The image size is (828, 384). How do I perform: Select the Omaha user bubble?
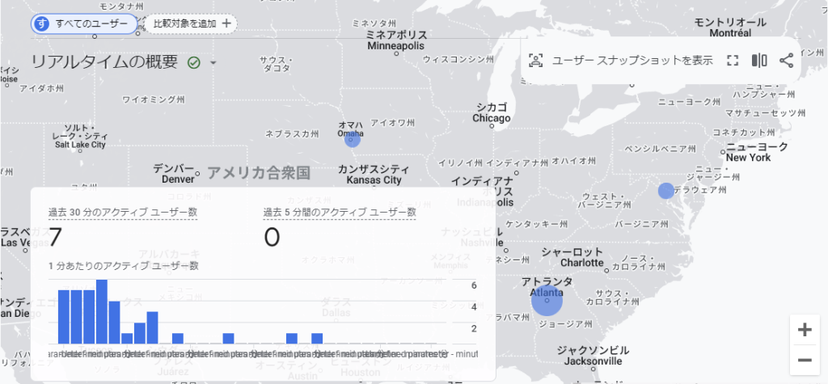pos(352,139)
